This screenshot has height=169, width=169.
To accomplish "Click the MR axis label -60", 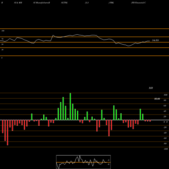I will tap(165, 138).
